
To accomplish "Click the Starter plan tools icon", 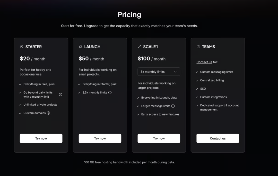I will (x=22, y=47).
